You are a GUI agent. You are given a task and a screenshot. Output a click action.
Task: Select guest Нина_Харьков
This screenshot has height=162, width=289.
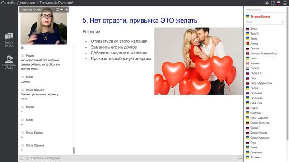point(259,118)
